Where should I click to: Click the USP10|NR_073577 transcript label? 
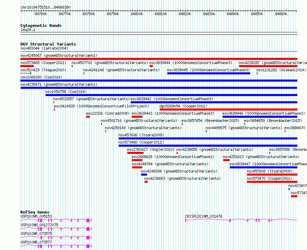tap(37, 242)
